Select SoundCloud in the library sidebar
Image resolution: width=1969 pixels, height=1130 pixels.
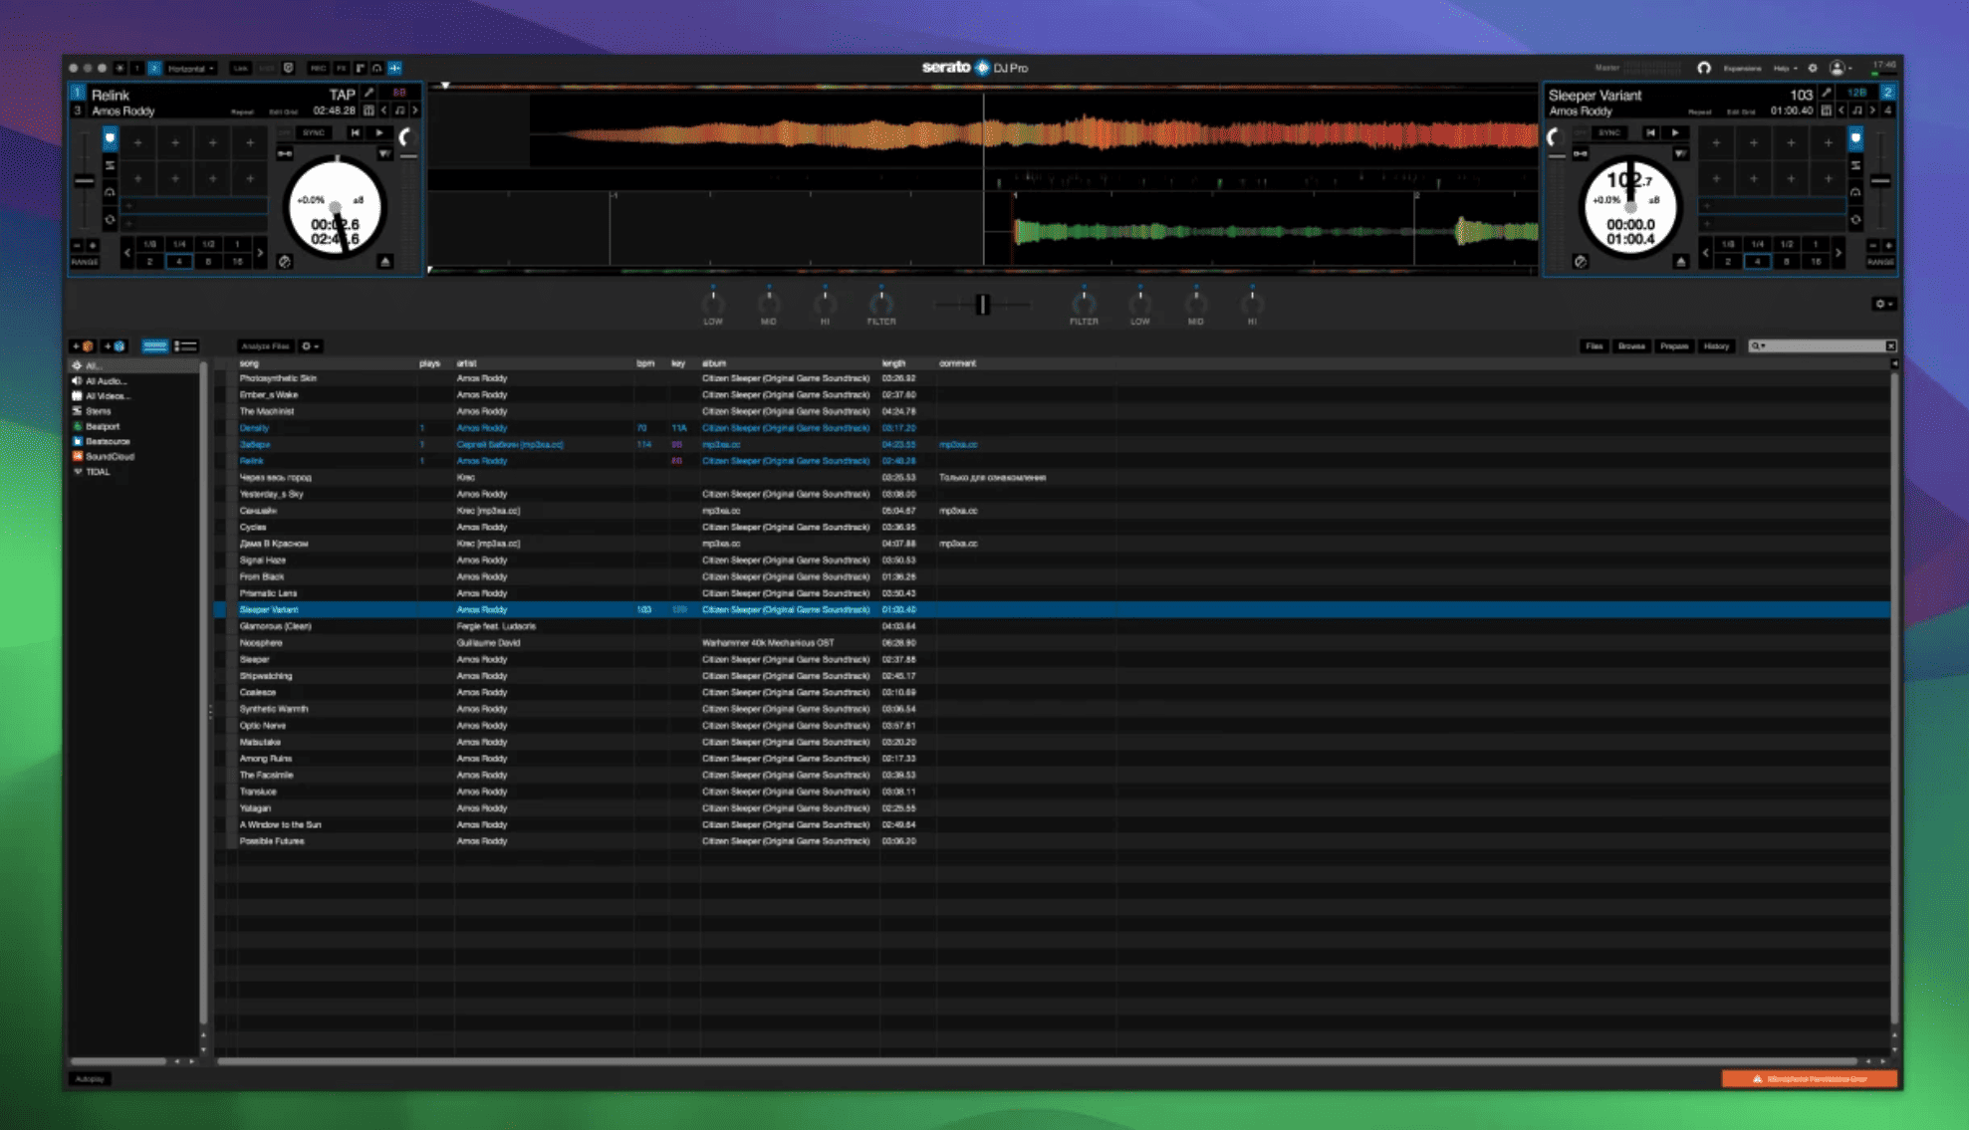click(110, 457)
